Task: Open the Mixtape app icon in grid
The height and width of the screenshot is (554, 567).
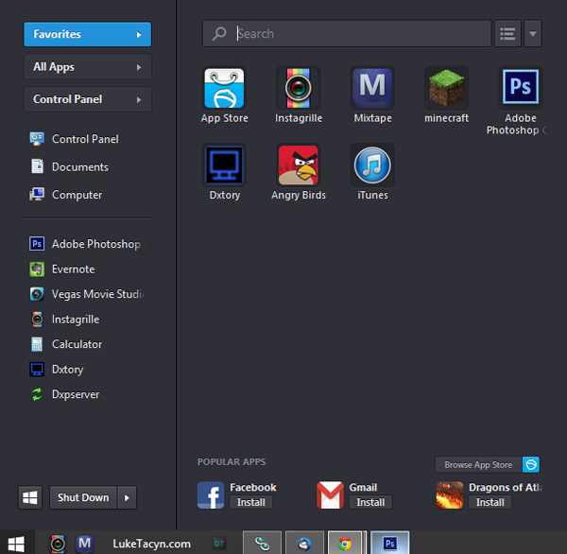Action: (x=372, y=88)
